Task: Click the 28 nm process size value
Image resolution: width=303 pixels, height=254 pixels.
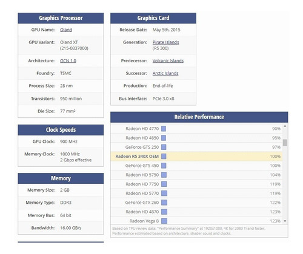Action: pos(66,86)
